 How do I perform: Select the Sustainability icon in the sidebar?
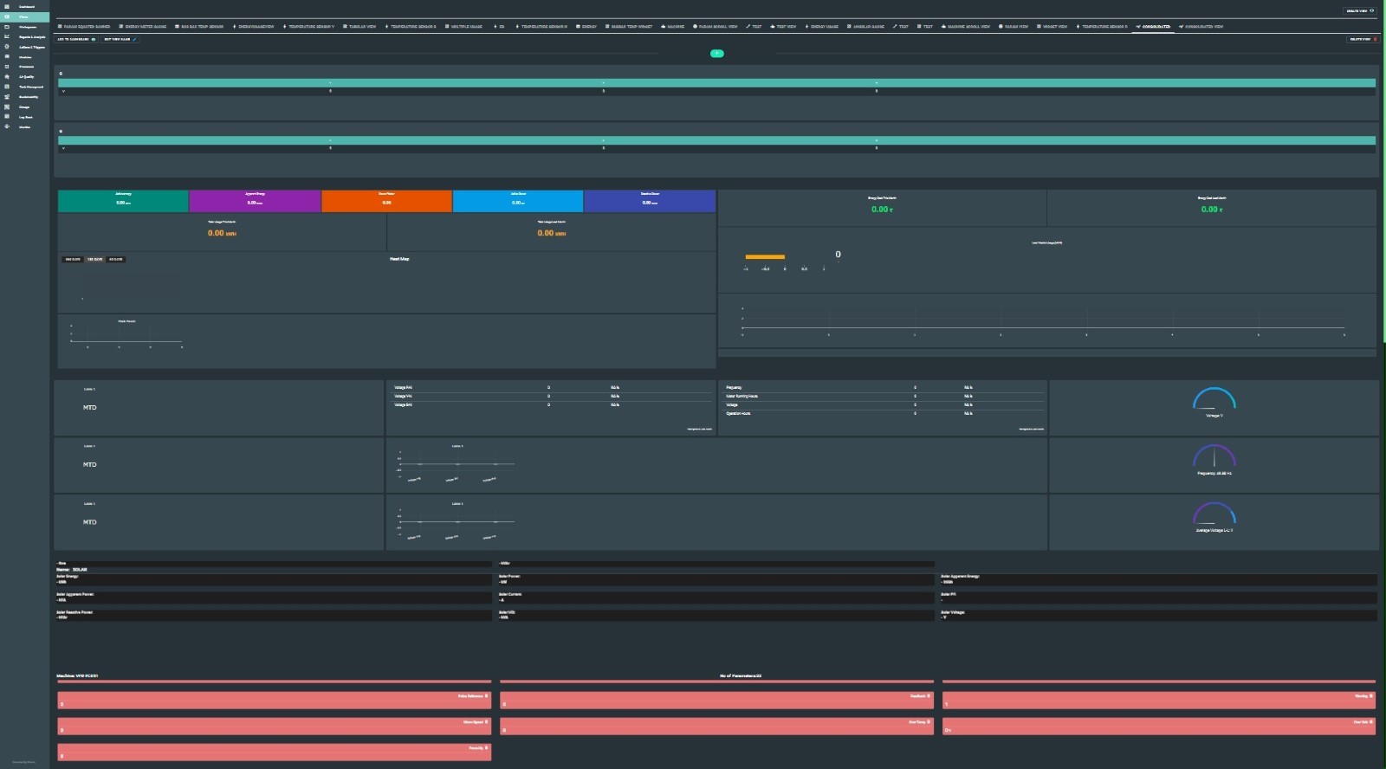pyautogui.click(x=7, y=97)
